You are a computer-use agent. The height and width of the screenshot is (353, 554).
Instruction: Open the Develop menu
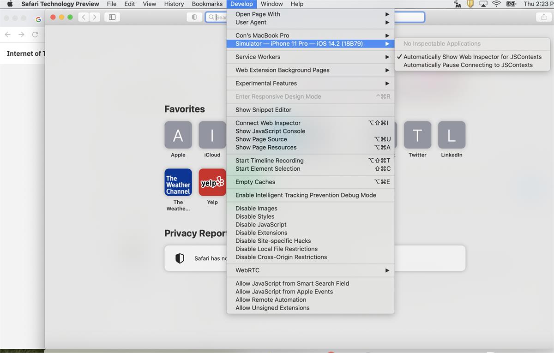tap(241, 4)
